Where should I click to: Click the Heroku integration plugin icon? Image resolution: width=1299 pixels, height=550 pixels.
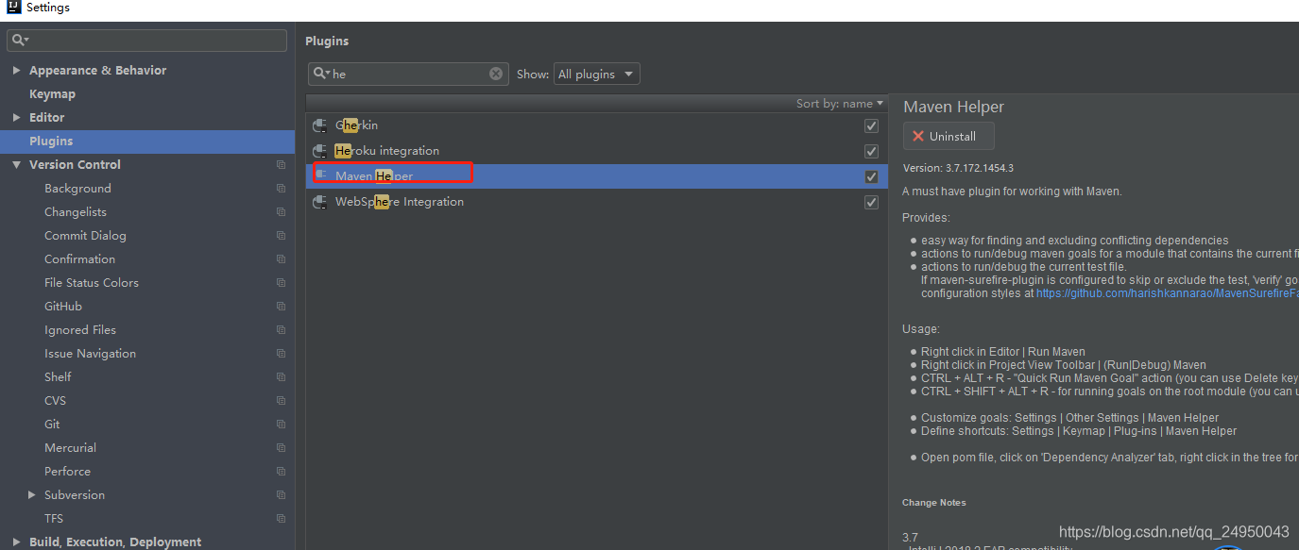tap(320, 151)
